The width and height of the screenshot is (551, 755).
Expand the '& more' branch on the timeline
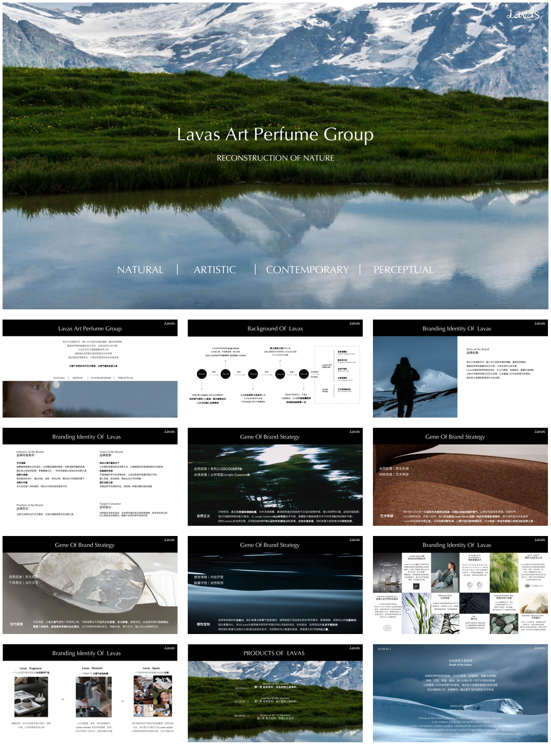click(x=314, y=376)
